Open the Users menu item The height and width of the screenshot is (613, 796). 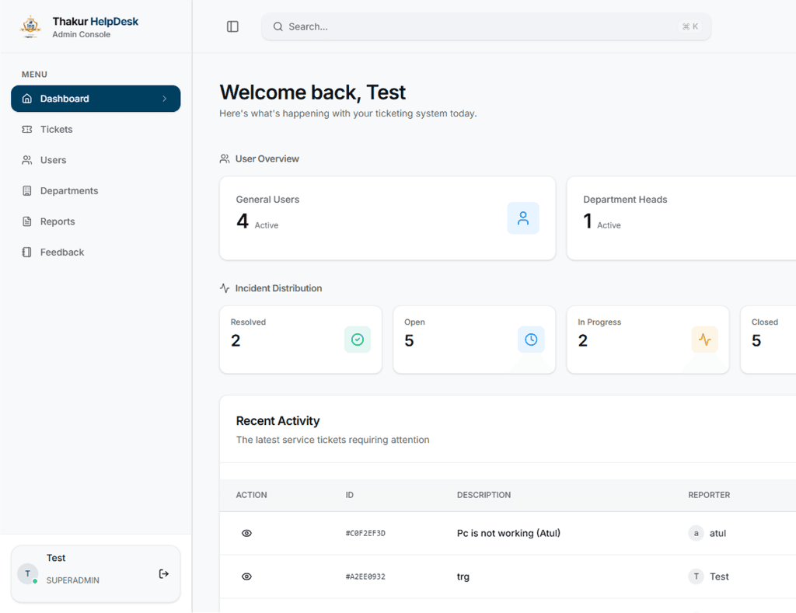96,160
